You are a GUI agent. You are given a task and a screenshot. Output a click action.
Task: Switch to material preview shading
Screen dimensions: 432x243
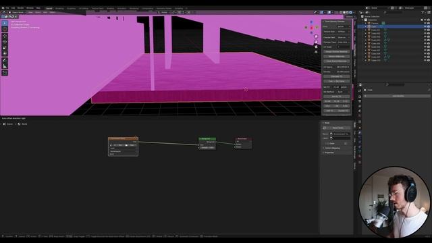tap(348, 12)
